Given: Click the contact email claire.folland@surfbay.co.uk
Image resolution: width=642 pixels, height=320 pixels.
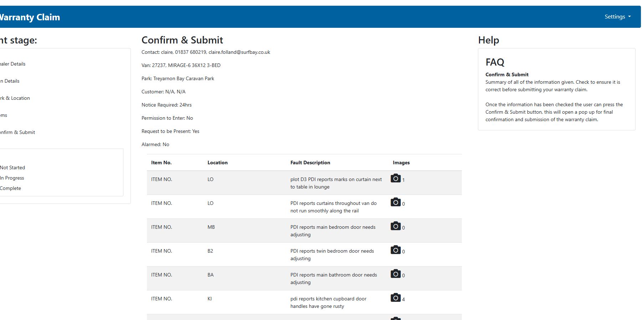Looking at the screenshot, I should 239,52.
